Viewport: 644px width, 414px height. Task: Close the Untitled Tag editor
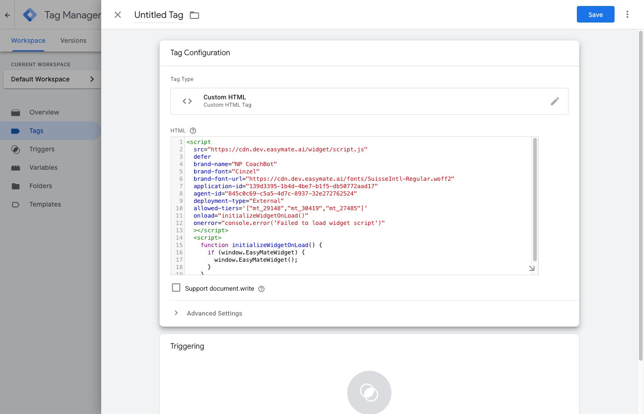coord(118,15)
